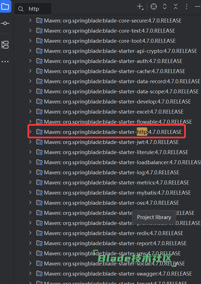Viewport: 201px width, 284px height.
Task: Hide the project panel with minus icon
Action: [x=197, y=7]
